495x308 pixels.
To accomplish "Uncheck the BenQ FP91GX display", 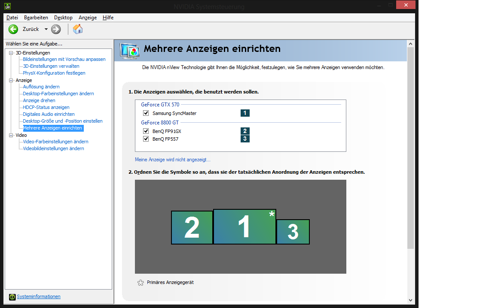I will click(146, 131).
